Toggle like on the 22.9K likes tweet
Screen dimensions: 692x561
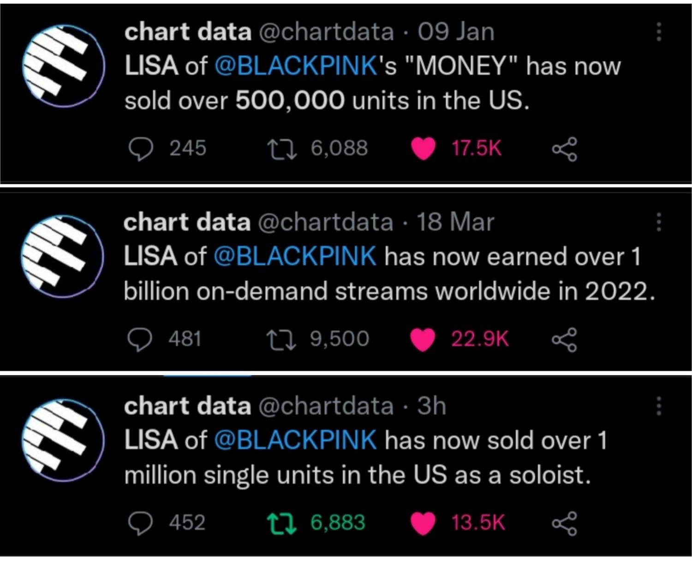[423, 340]
